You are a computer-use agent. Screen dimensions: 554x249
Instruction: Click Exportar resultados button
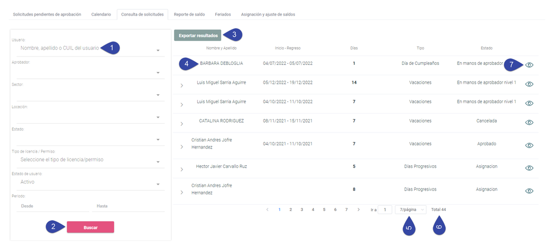tap(197, 35)
